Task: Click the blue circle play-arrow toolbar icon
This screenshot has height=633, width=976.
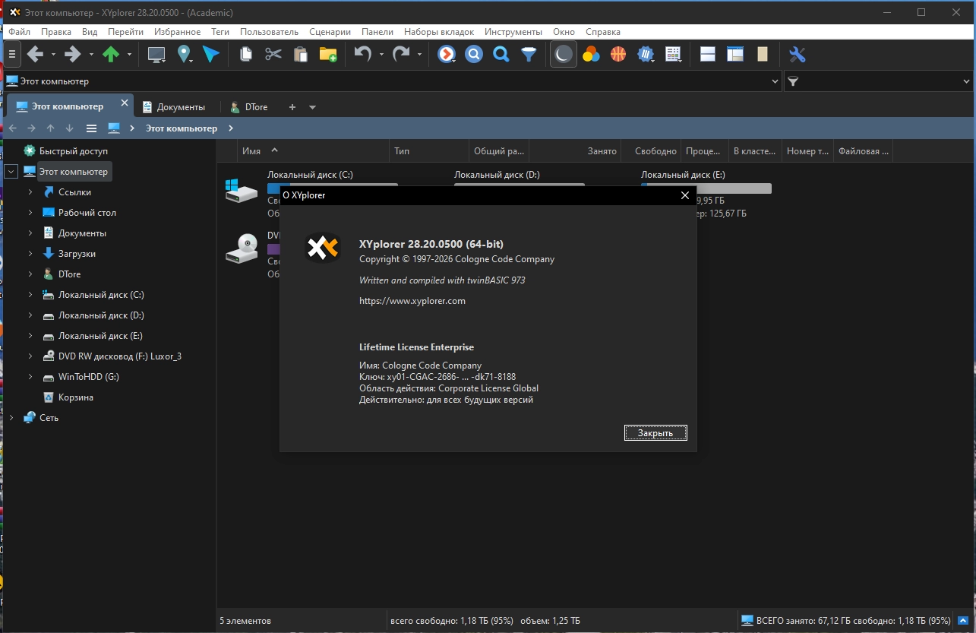Action: pos(447,55)
